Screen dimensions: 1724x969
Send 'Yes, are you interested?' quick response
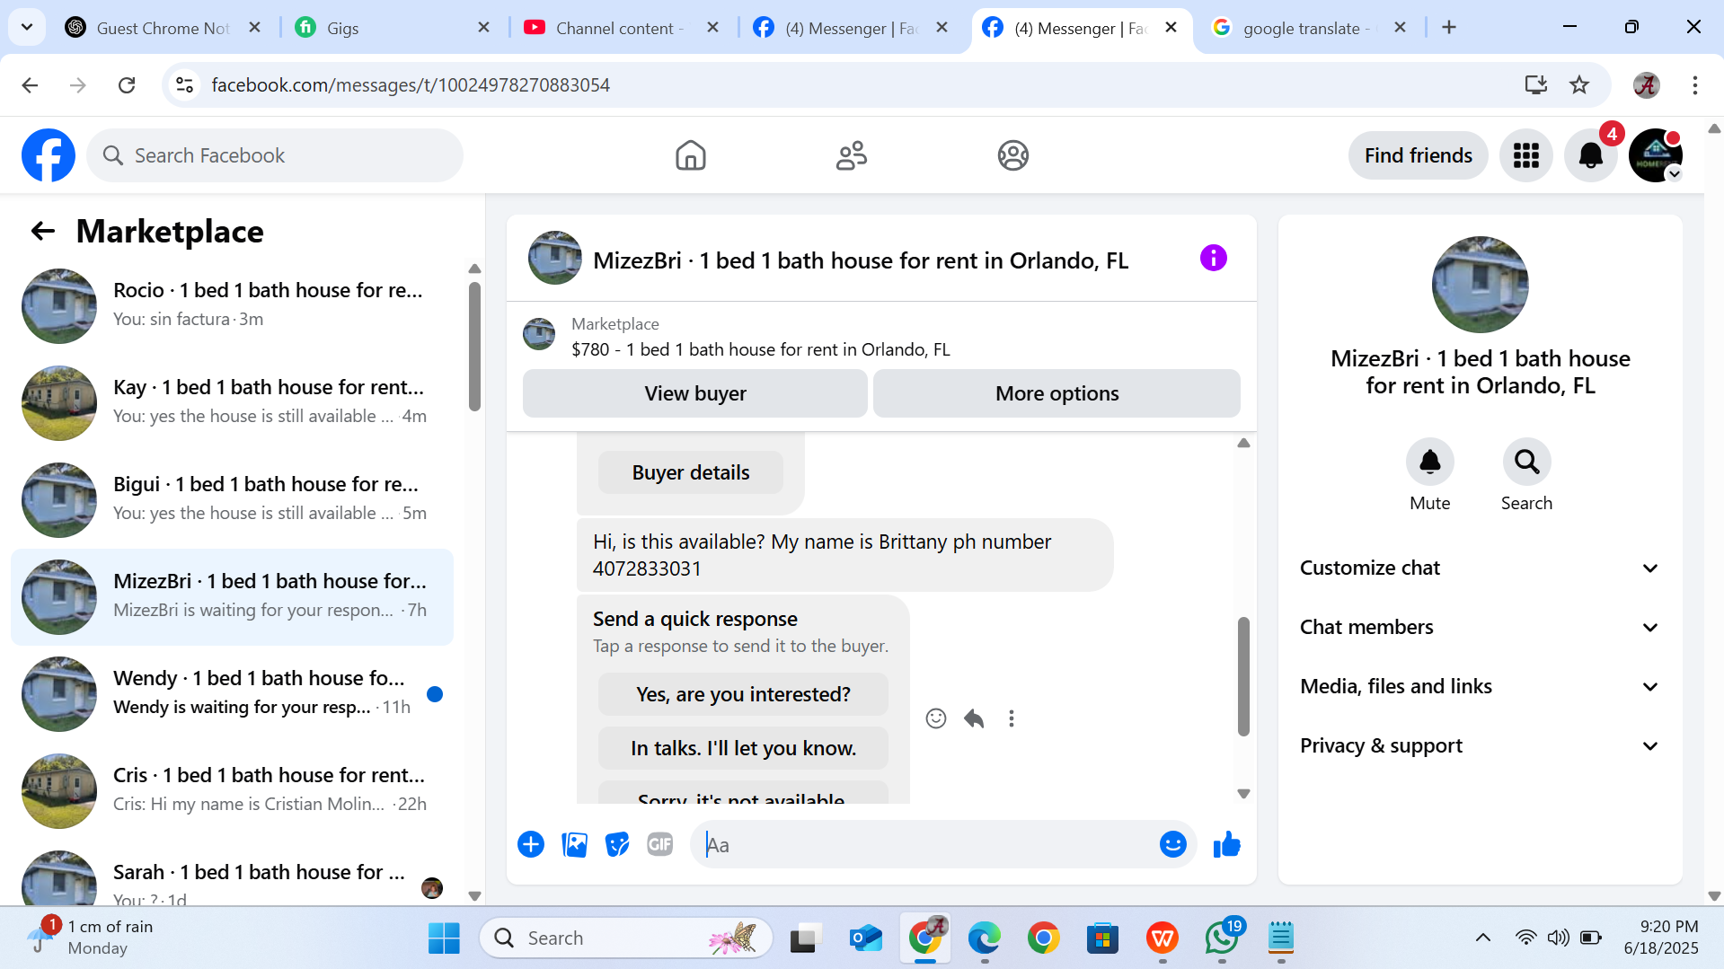pyautogui.click(x=743, y=694)
